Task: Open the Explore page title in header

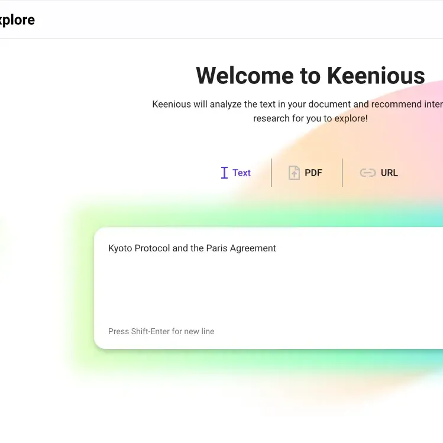Action: point(17,20)
